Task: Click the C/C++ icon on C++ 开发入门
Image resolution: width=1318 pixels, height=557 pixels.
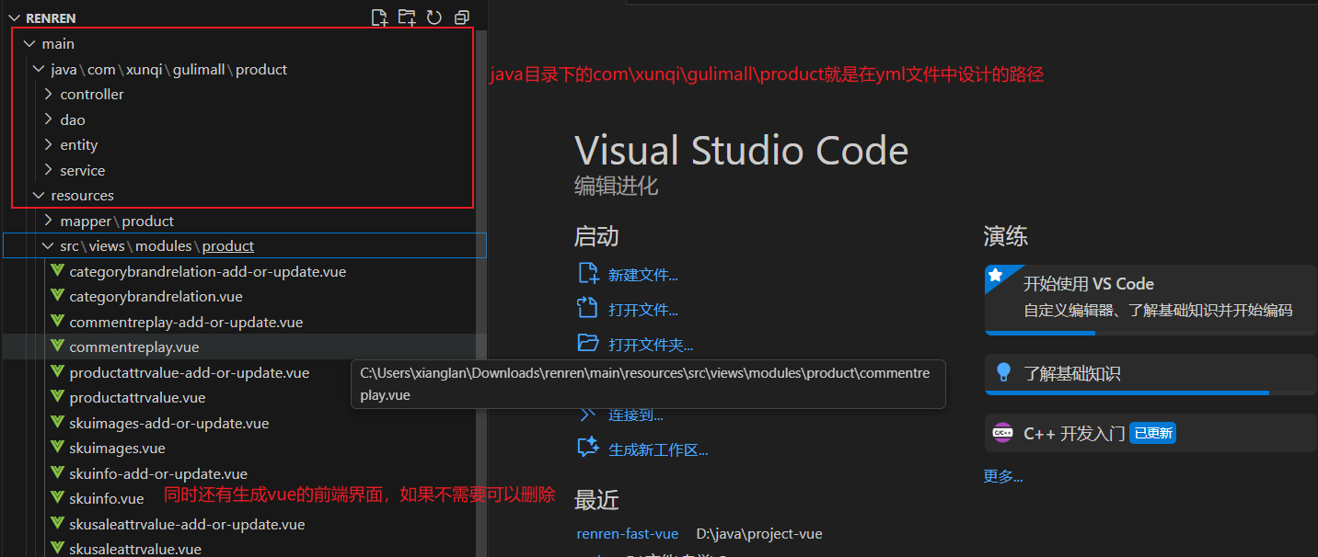Action: coord(1002,433)
